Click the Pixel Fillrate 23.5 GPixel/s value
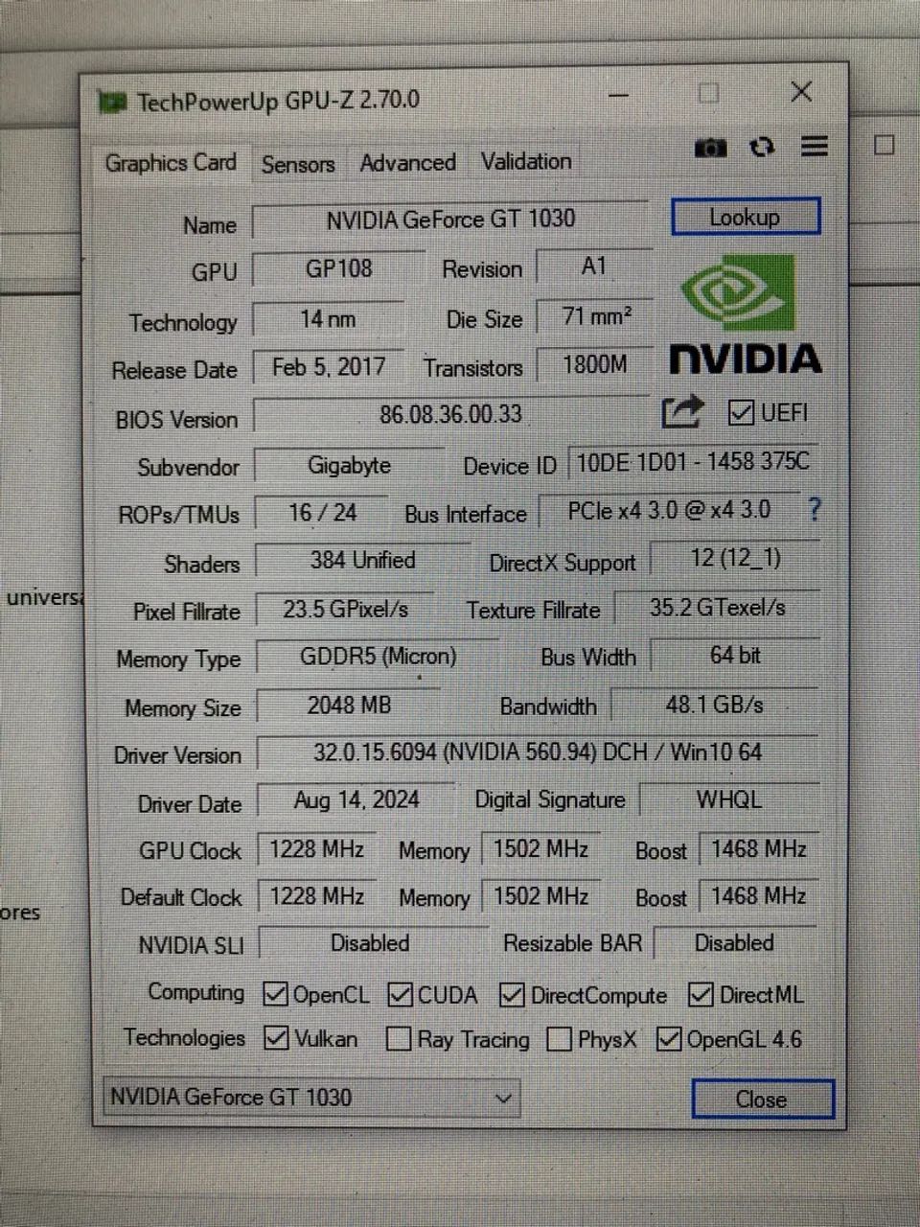 click(345, 610)
